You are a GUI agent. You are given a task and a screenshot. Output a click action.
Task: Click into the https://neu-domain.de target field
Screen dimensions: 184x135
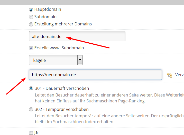click(95, 75)
